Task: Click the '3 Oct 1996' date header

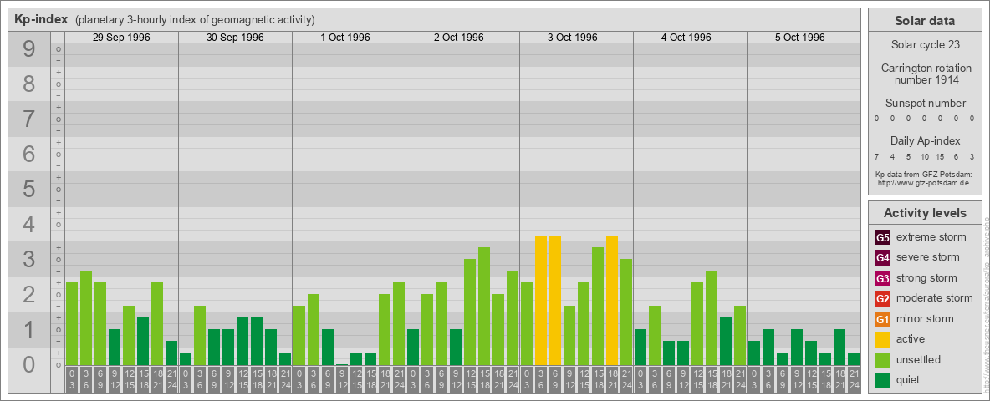Action: (x=572, y=38)
